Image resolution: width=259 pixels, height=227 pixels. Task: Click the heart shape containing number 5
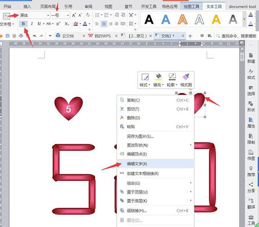[x=68, y=108]
